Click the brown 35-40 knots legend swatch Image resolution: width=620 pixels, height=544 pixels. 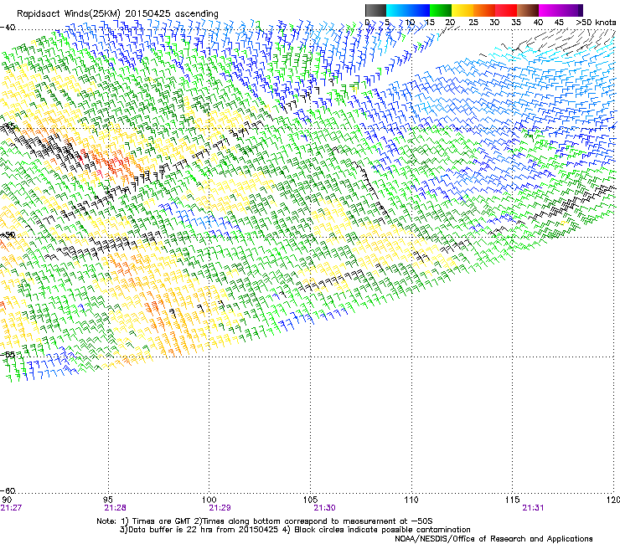pyautogui.click(x=528, y=10)
